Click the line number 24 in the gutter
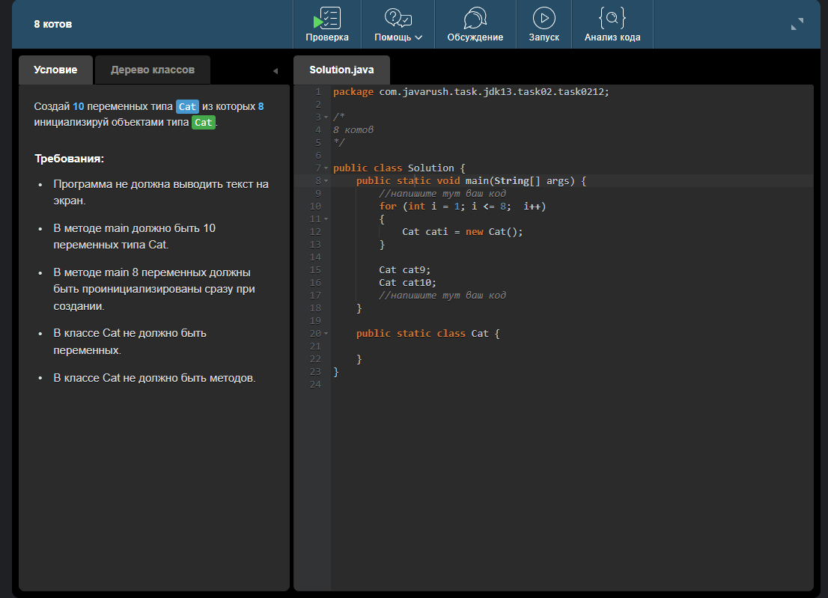The image size is (828, 598). click(x=314, y=385)
